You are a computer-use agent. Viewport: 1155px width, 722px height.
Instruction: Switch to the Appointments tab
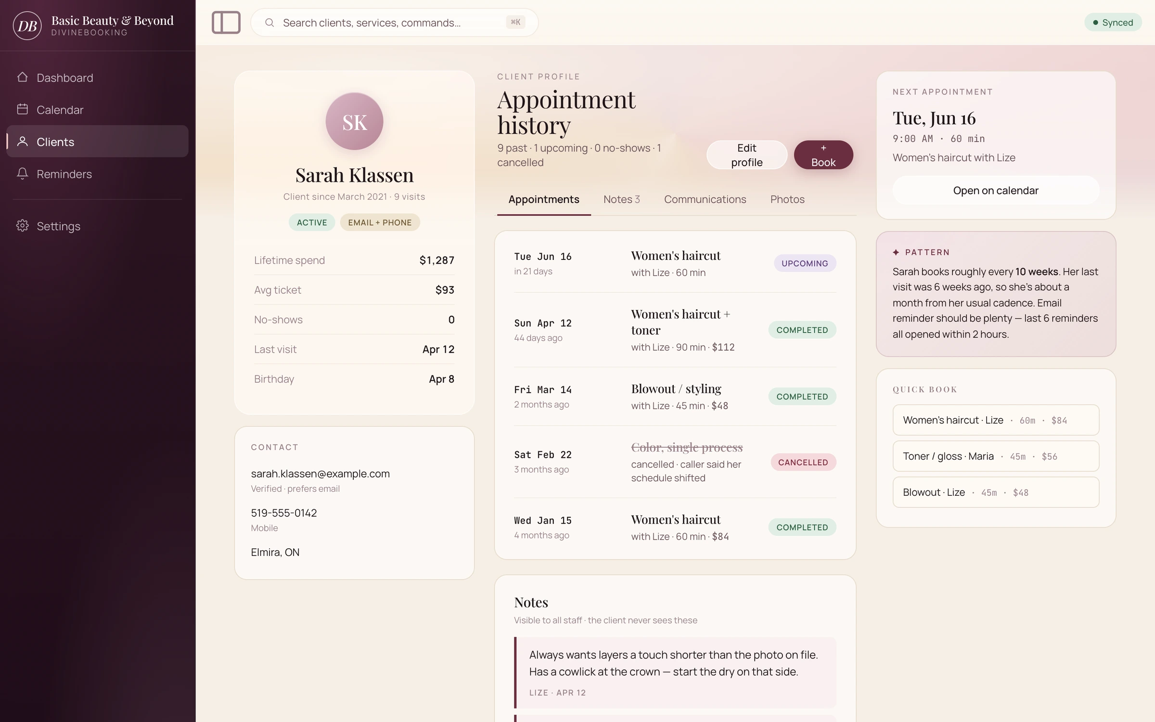pos(544,199)
